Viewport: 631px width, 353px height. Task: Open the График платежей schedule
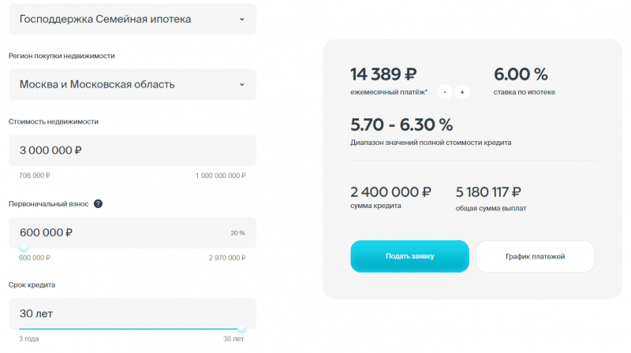point(536,256)
